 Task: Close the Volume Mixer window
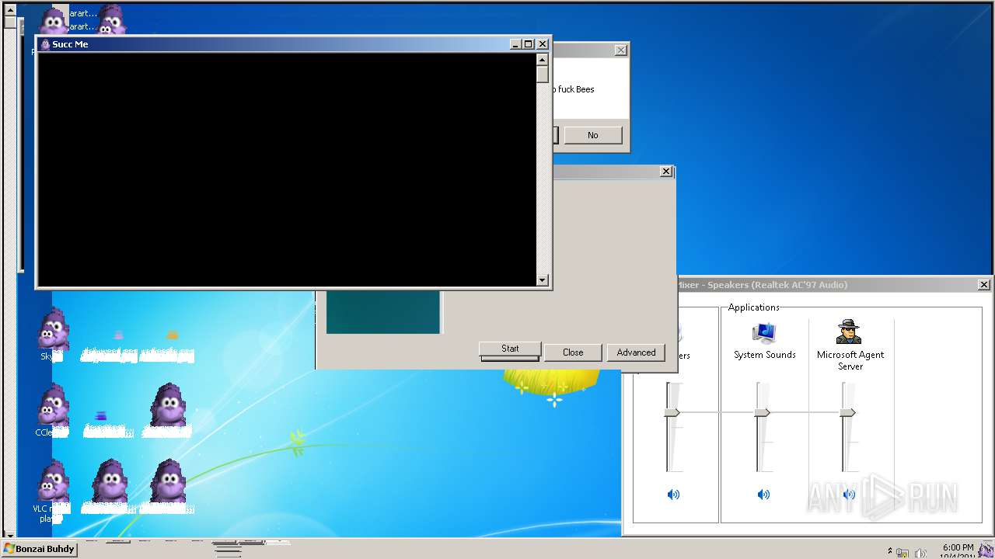pyautogui.click(x=984, y=285)
